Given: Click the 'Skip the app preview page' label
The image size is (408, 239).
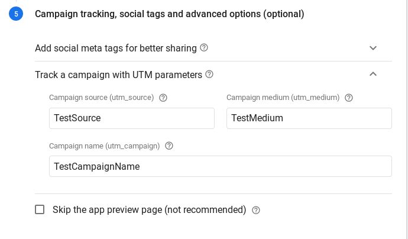Looking at the screenshot, I should pyautogui.click(x=149, y=210).
